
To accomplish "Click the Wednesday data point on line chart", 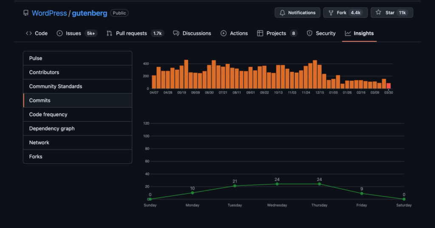I will click(277, 184).
